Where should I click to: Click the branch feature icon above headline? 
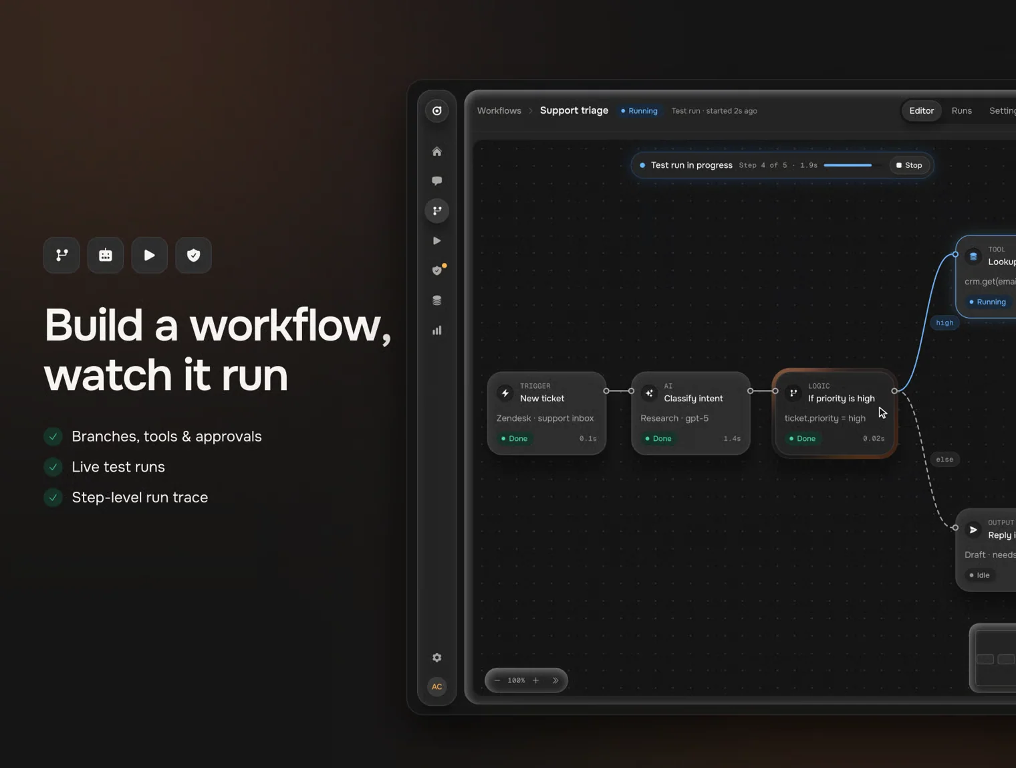(61, 255)
